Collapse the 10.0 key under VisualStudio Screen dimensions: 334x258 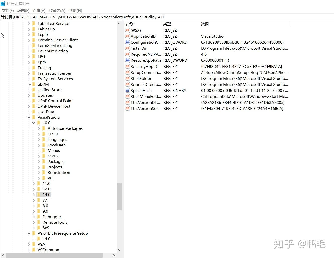click(x=34, y=123)
